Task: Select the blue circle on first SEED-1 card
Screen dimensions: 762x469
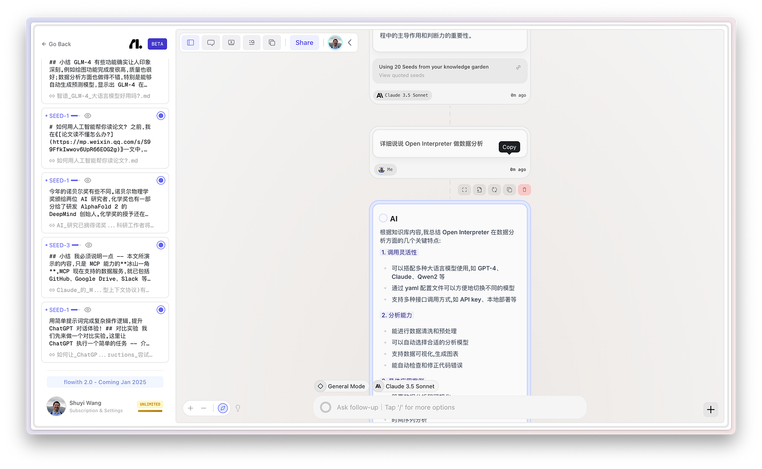Action: [161, 116]
